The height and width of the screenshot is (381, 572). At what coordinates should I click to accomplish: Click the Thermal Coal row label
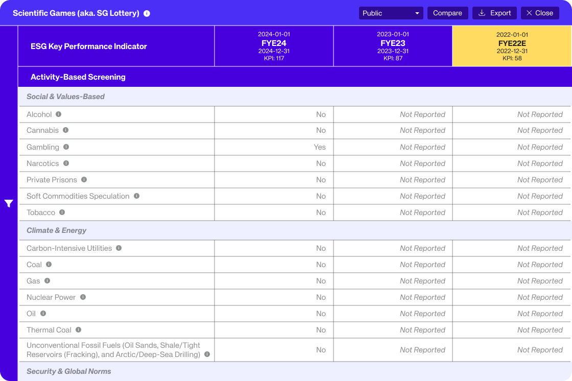point(49,330)
